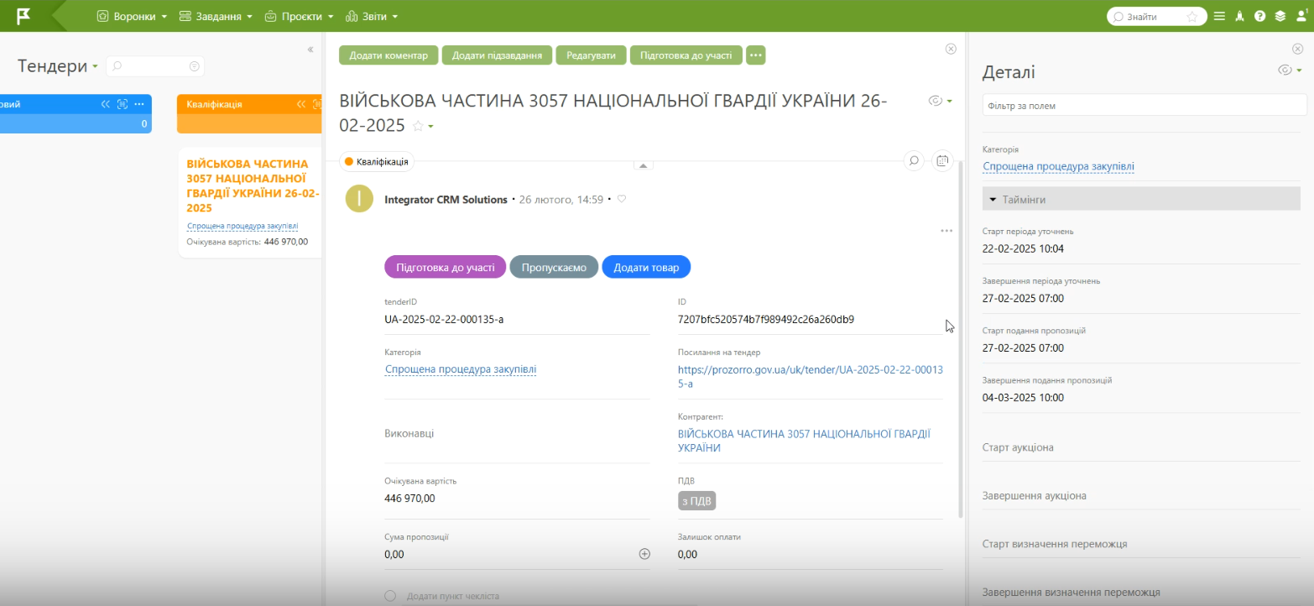Toggle the eye watch icon in Деталі panel
Screen dimensions: 1314x606
point(1285,71)
